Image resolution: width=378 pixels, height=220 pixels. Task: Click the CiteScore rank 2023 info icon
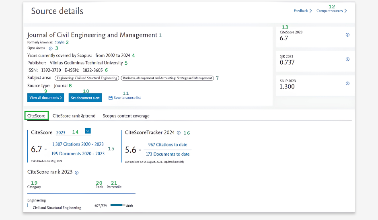coord(77,173)
